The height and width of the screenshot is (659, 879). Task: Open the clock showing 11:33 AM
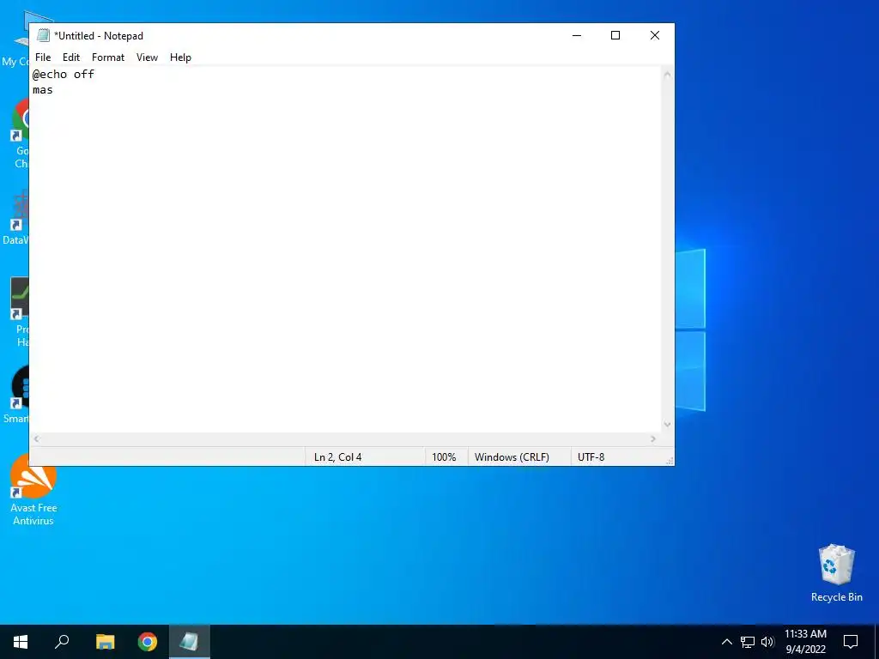click(805, 642)
